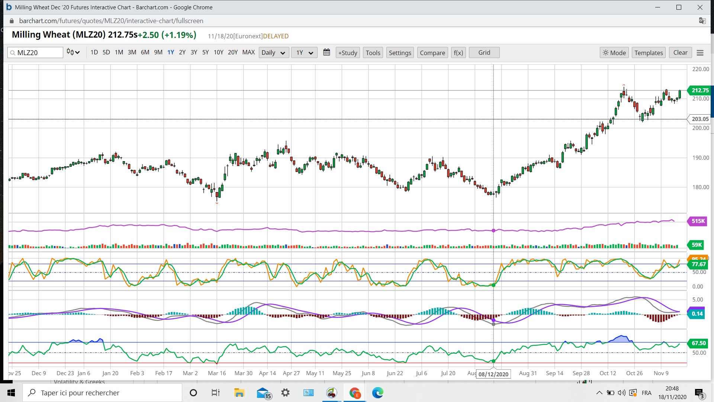This screenshot has height=402, width=714.
Task: Click the Clear button
Action: pos(680,53)
